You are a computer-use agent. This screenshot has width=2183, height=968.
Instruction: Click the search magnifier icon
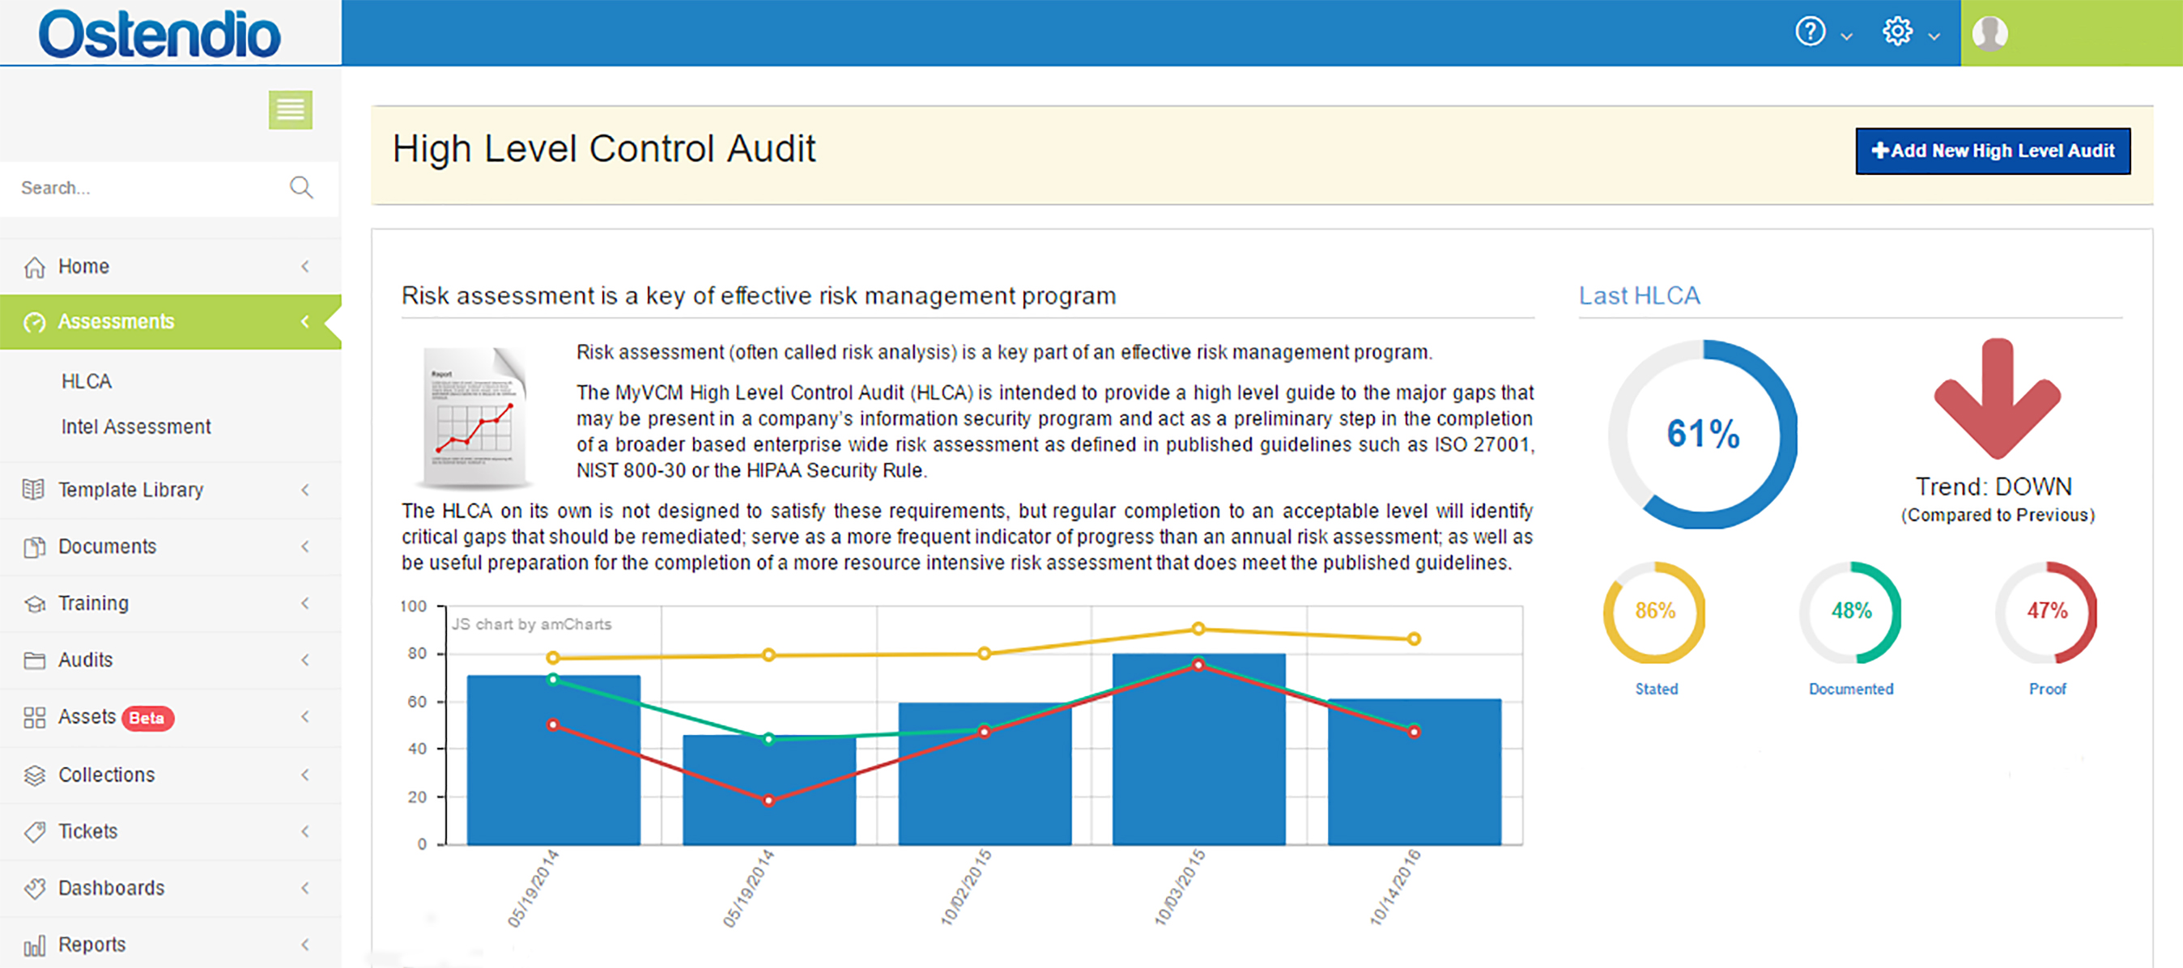pos(301,187)
